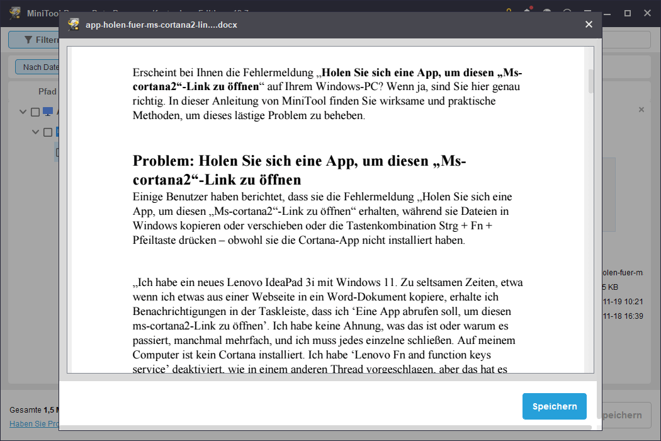Tick the second-level tree checkbox
The width and height of the screenshot is (661, 441).
[48, 132]
